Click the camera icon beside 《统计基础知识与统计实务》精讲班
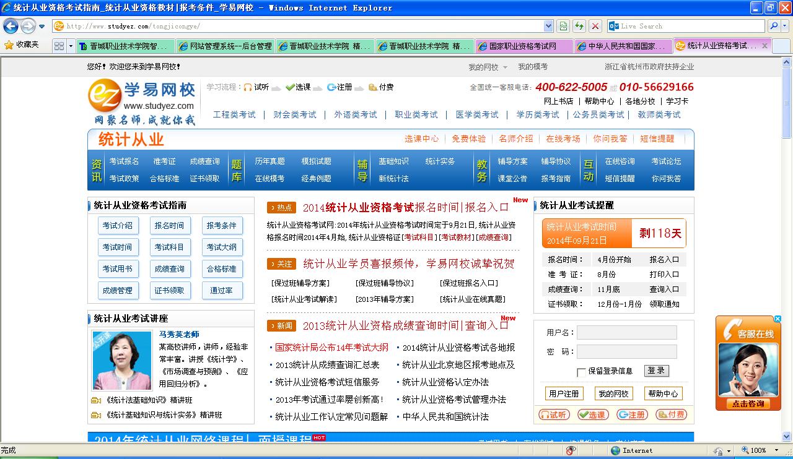 (96, 415)
